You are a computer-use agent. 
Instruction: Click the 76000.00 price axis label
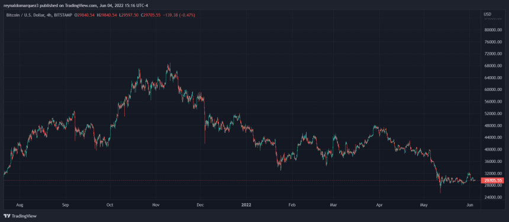pyautogui.click(x=493, y=42)
